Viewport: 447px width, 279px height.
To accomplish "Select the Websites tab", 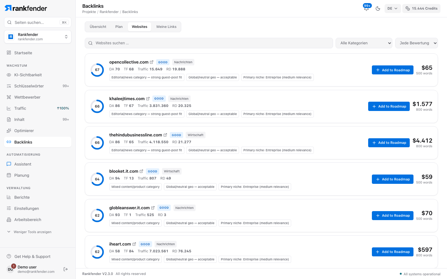I will click(x=140, y=27).
